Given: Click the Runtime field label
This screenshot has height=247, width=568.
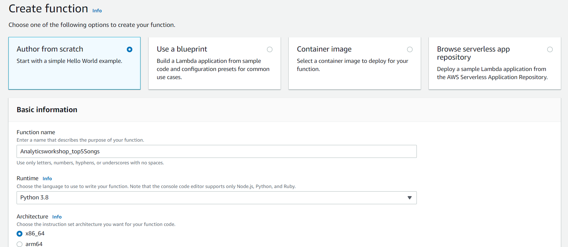Looking at the screenshot, I should click(x=27, y=178).
